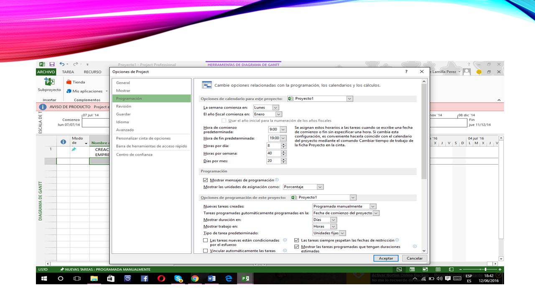The image size is (535, 301).
Task: Toggle Las tareas siempre respetan fechas de restricción
Action: point(297,240)
